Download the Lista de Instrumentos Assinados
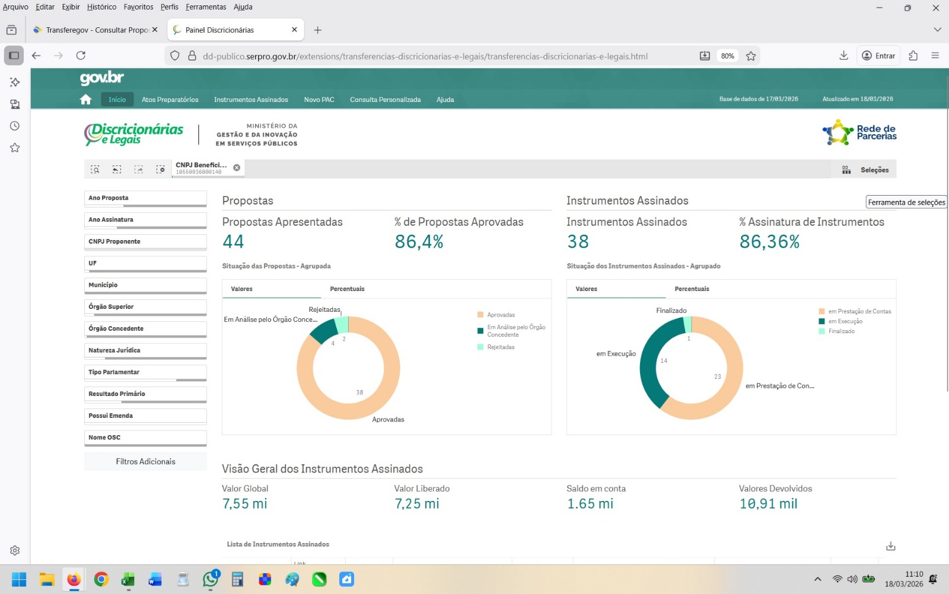 tap(890, 546)
